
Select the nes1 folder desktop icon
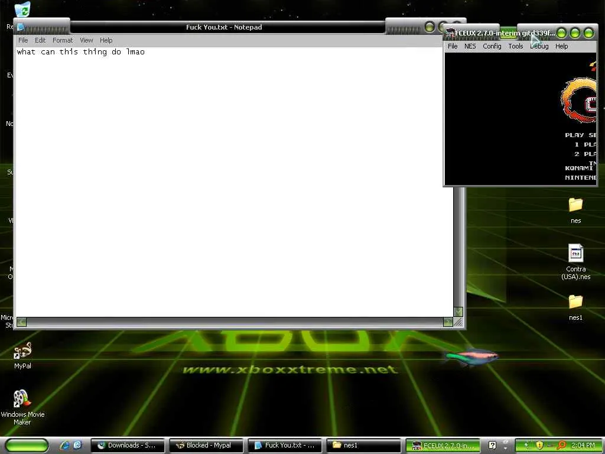click(x=575, y=307)
